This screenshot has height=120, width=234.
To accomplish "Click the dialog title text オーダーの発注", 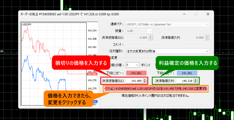I will pos(30,14).
